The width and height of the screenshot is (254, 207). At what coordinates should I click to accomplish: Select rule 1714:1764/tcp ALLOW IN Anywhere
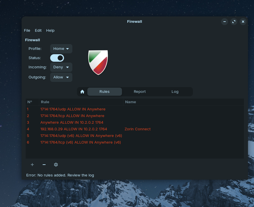click(x=135, y=116)
